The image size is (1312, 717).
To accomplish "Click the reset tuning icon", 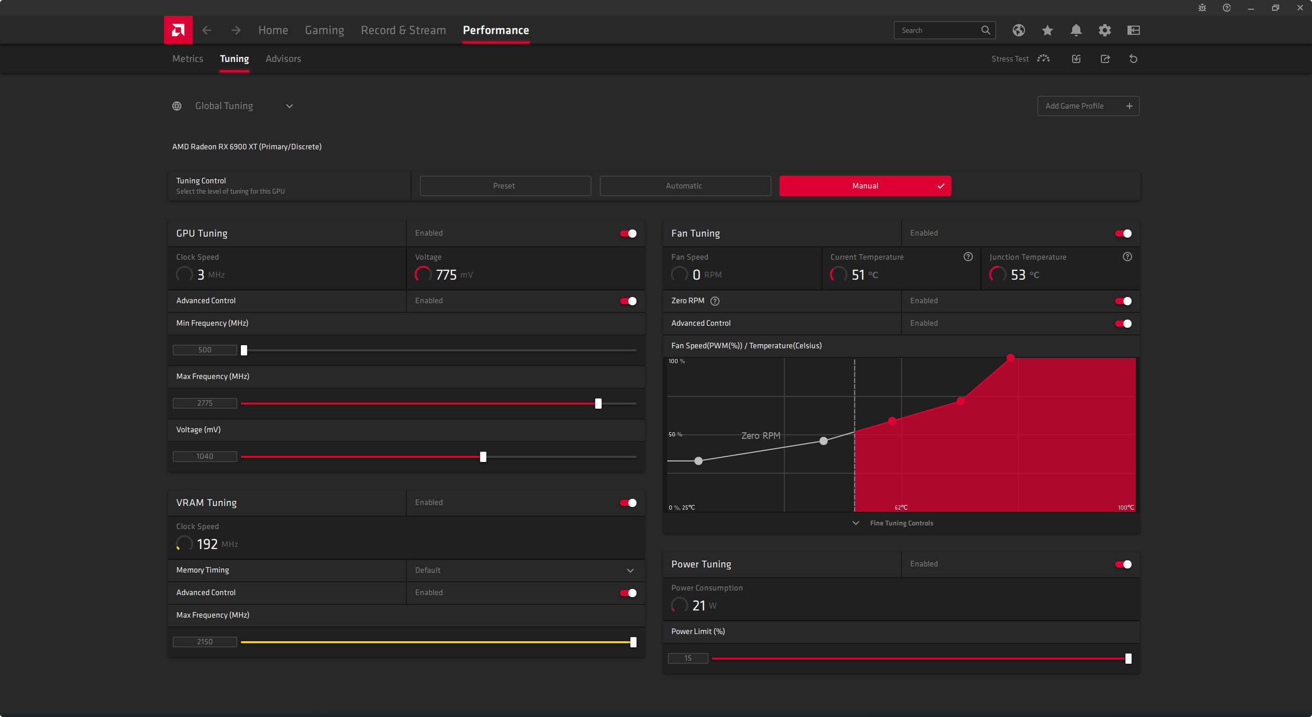I will click(1133, 59).
